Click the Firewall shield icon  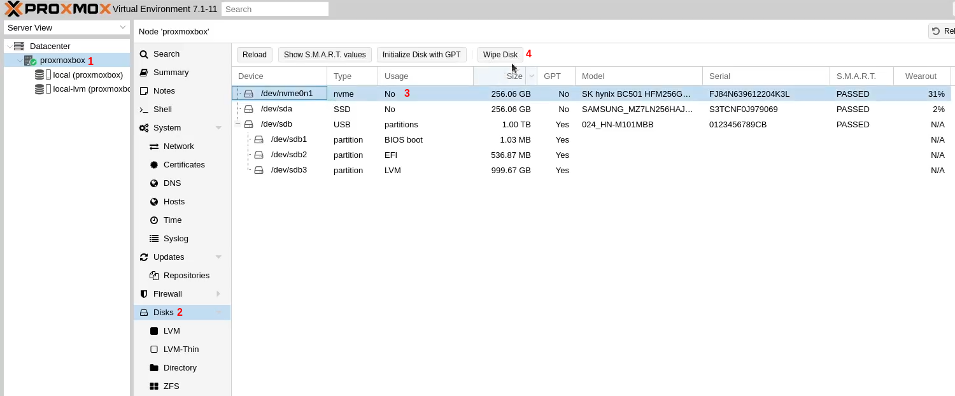point(144,294)
